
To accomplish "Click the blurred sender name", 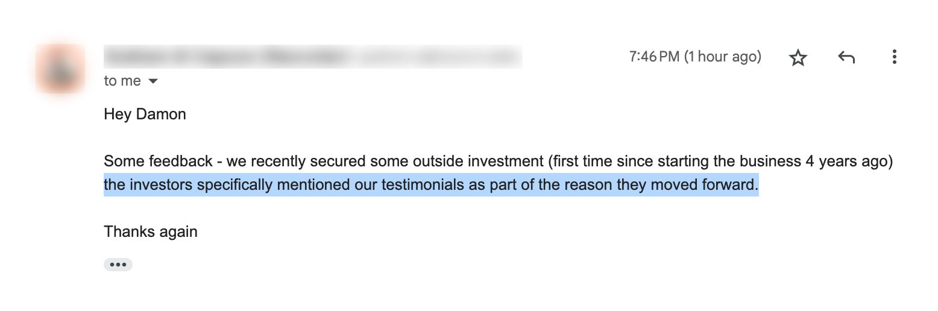I will coord(226,58).
